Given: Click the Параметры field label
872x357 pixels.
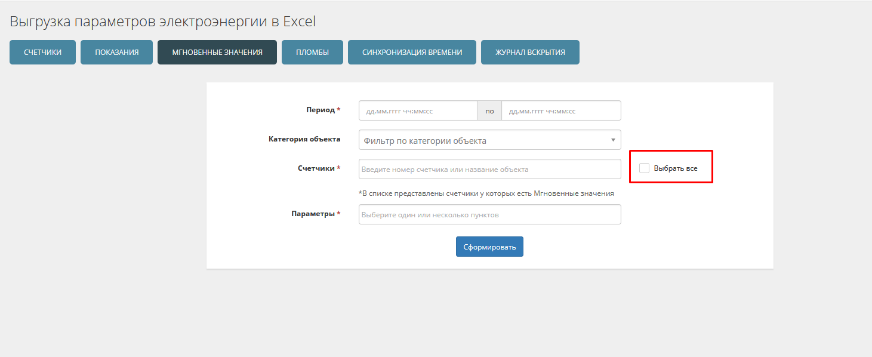Looking at the screenshot, I should [313, 214].
